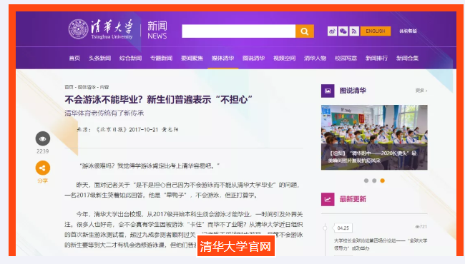The height and width of the screenshot is (264, 465).
Task: Open the classroom photo thumbnail
Action: point(374,137)
